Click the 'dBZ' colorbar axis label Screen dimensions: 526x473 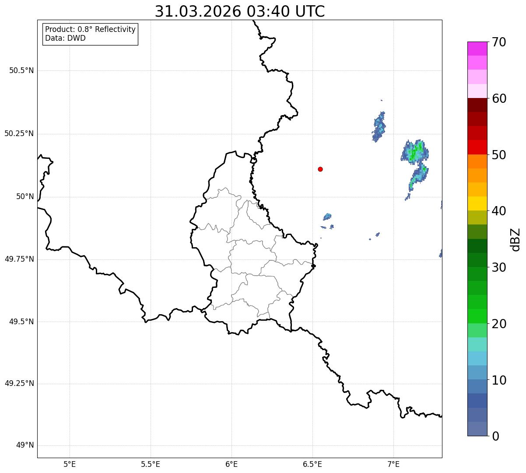[x=515, y=239]
